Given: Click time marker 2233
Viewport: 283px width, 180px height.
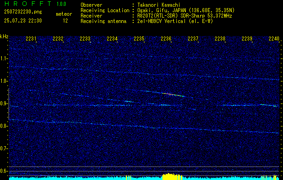Looking at the screenshot, I should click(85, 38).
